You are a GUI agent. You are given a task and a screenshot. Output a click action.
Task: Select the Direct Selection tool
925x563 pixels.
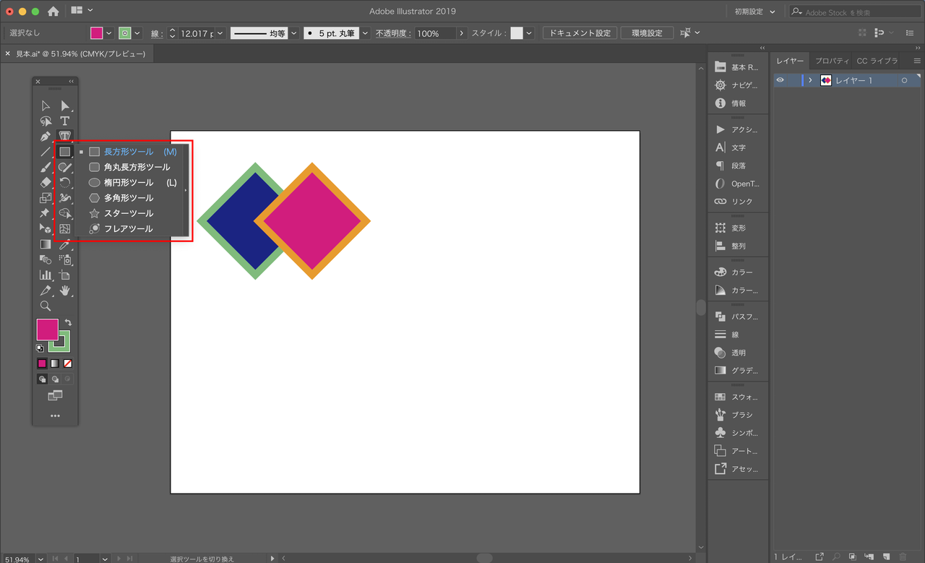pos(65,106)
